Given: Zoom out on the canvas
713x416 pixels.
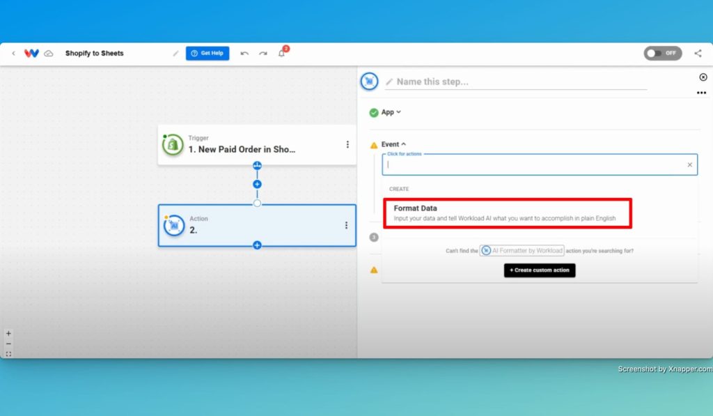Looking at the screenshot, I should tap(8, 344).
